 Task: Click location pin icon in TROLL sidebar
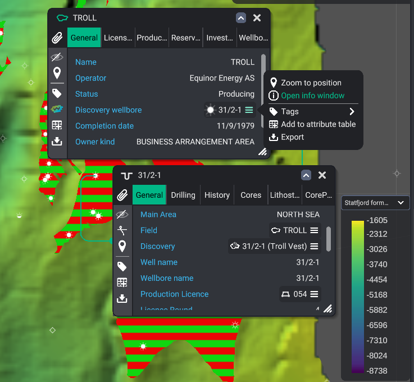[x=57, y=73]
